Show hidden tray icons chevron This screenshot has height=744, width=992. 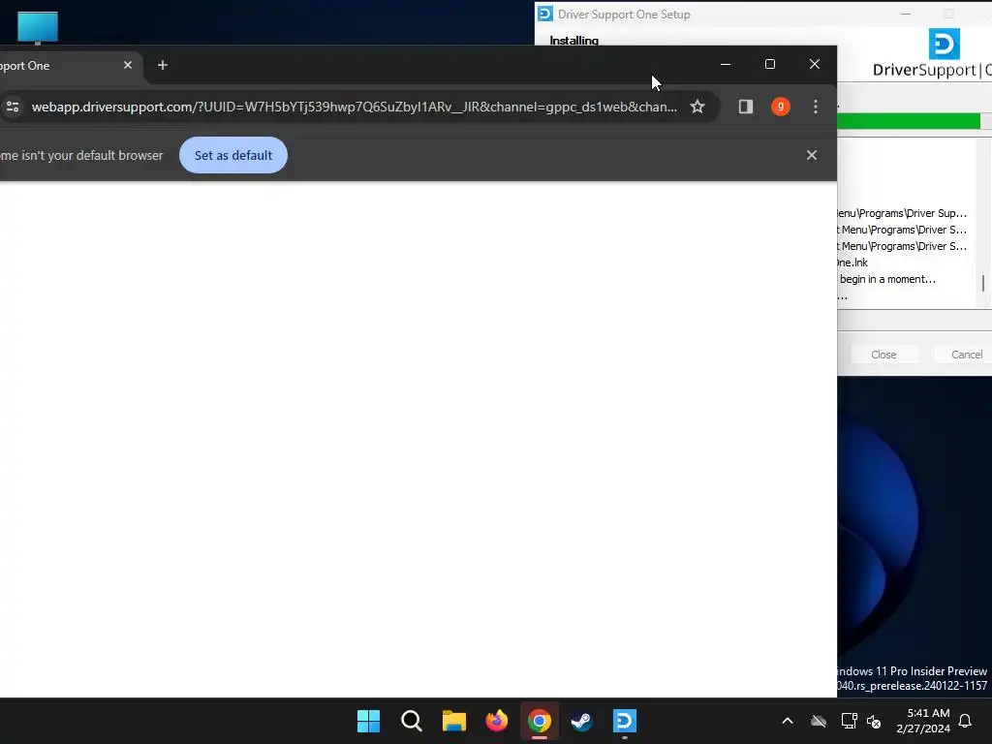click(787, 721)
